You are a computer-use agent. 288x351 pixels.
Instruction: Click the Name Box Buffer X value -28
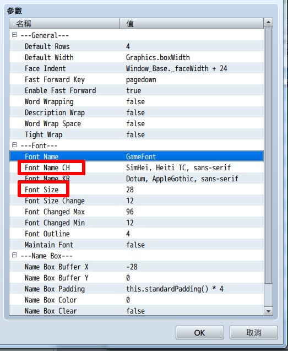pyautogui.click(x=132, y=267)
